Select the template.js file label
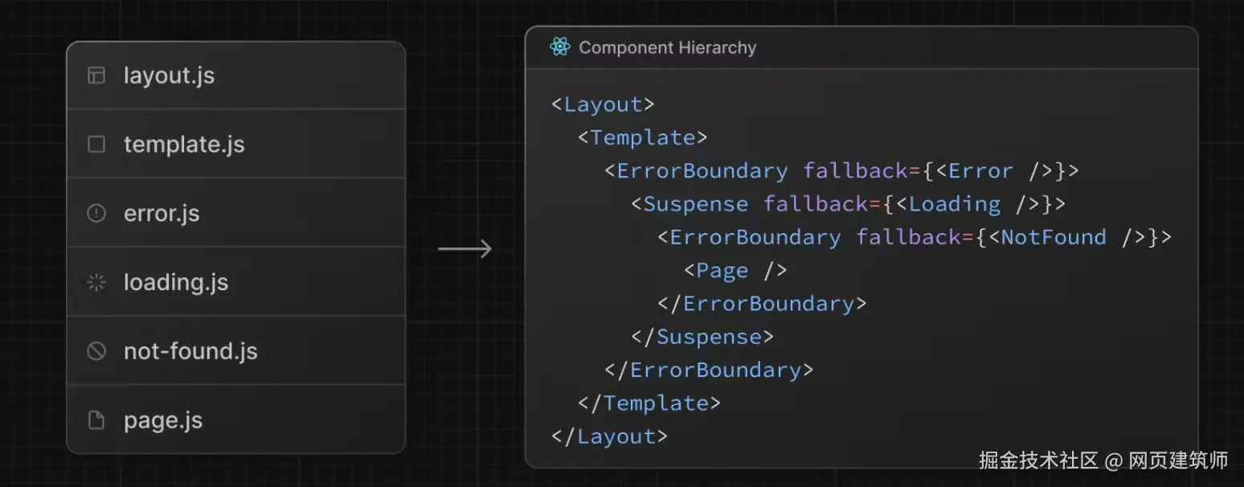1244x487 pixels. [x=184, y=145]
